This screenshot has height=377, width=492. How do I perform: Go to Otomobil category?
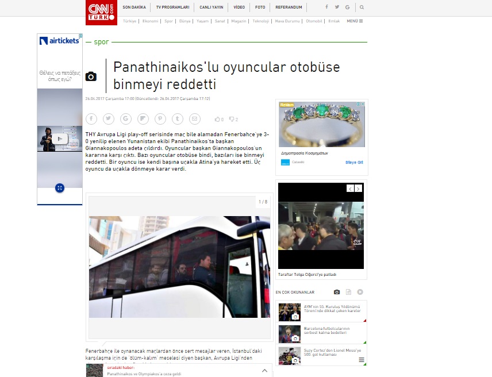click(x=314, y=21)
